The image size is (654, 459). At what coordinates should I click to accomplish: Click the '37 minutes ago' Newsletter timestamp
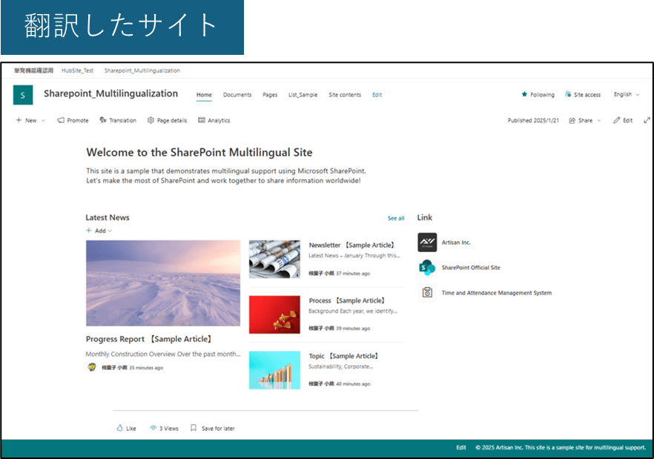point(353,274)
